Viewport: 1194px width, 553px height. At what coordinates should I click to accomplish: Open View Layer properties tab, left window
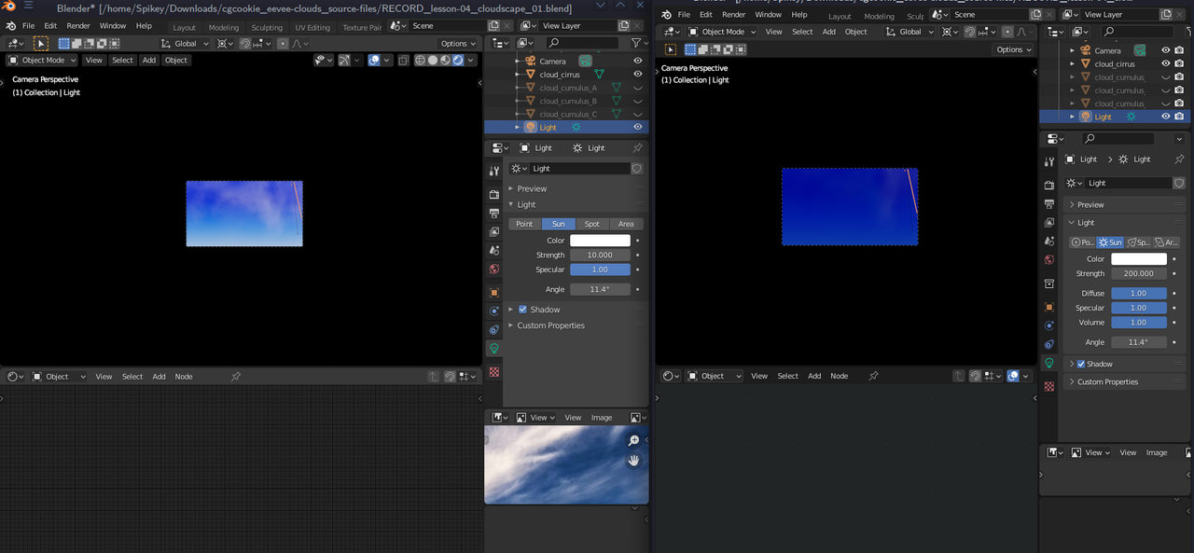(x=494, y=231)
